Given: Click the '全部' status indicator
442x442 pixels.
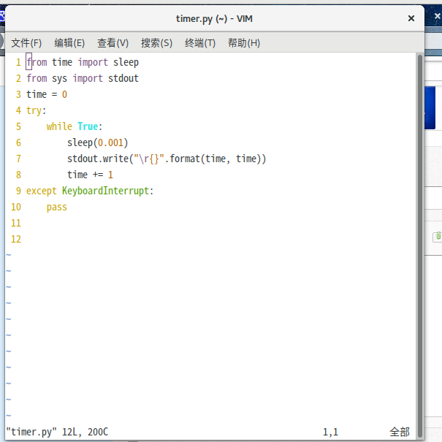Looking at the screenshot, I should [400, 432].
